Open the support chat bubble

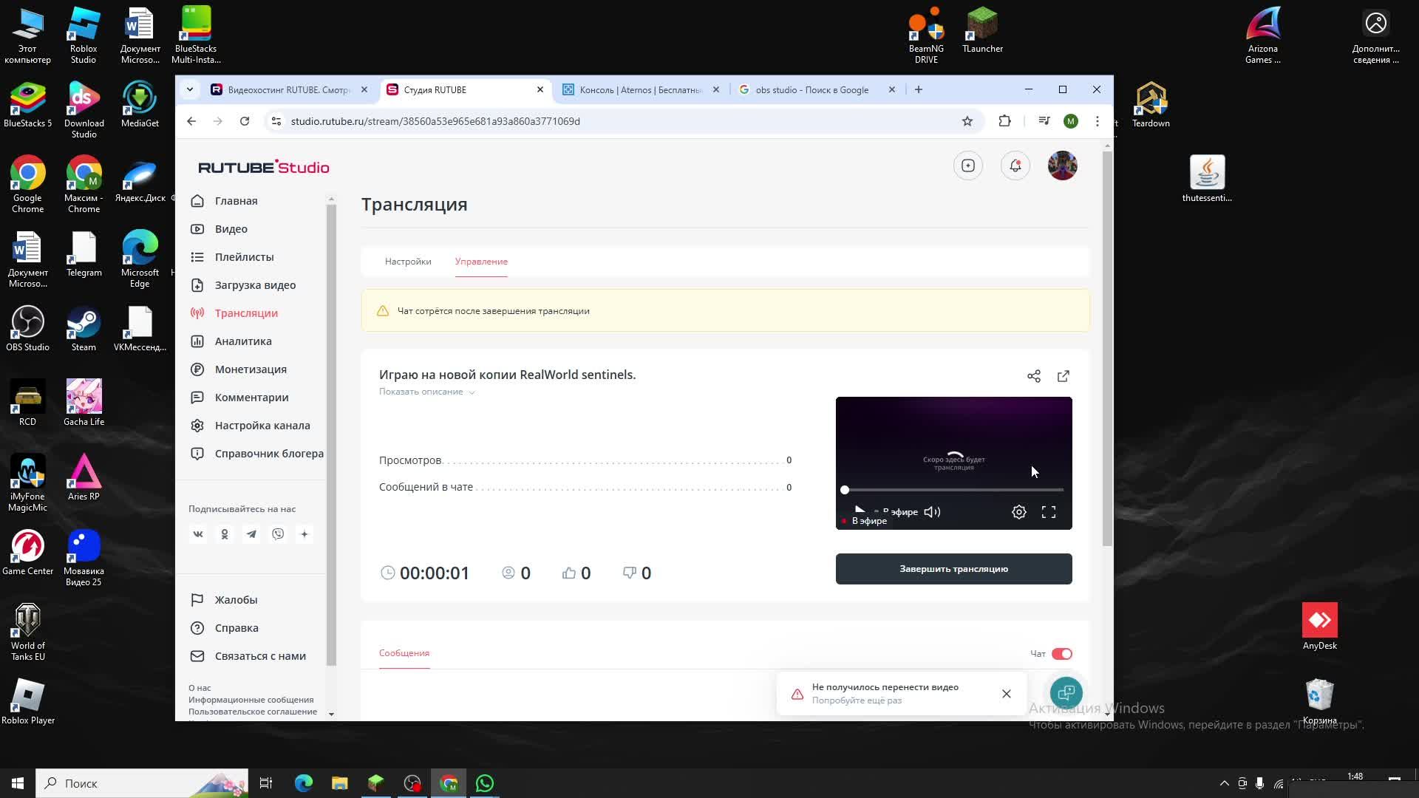point(1066,693)
